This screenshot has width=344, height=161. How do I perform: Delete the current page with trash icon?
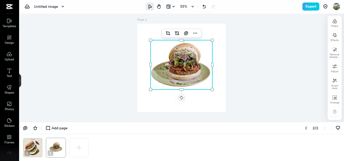pyautogui.click(x=35, y=128)
